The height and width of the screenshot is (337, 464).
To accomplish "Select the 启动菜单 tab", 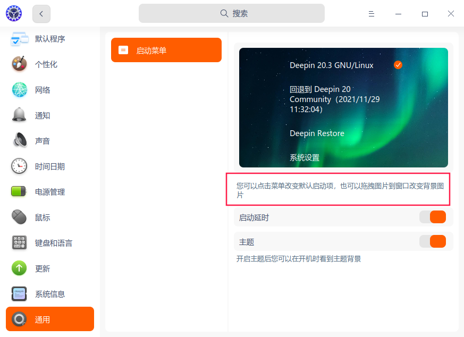I will click(166, 50).
